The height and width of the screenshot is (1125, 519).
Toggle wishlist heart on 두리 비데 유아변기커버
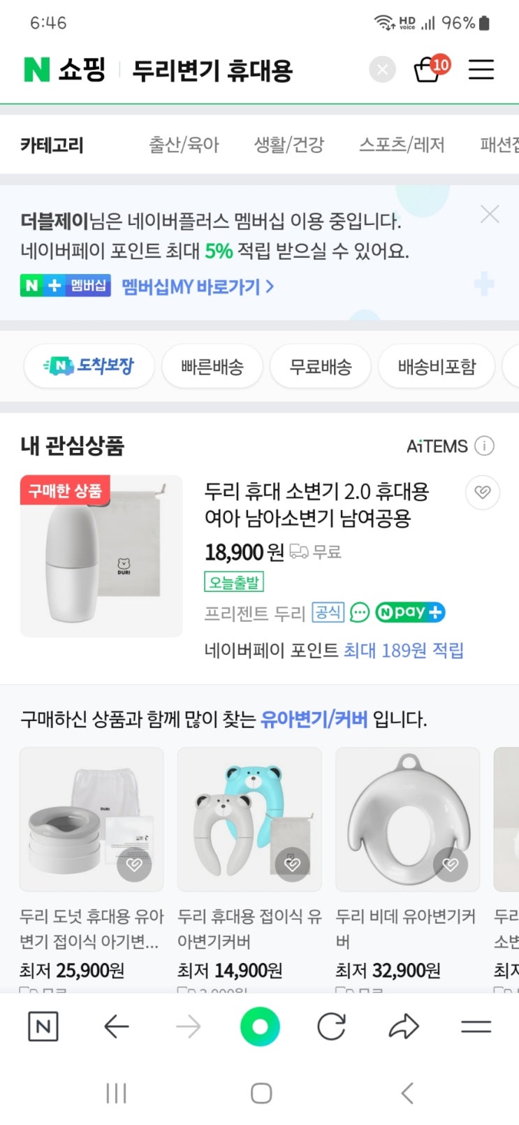point(451,865)
